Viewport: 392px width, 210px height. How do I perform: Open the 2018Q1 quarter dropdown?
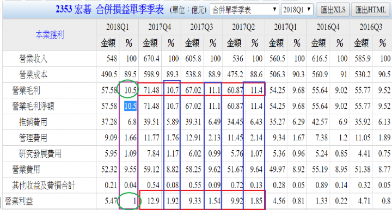(x=297, y=10)
